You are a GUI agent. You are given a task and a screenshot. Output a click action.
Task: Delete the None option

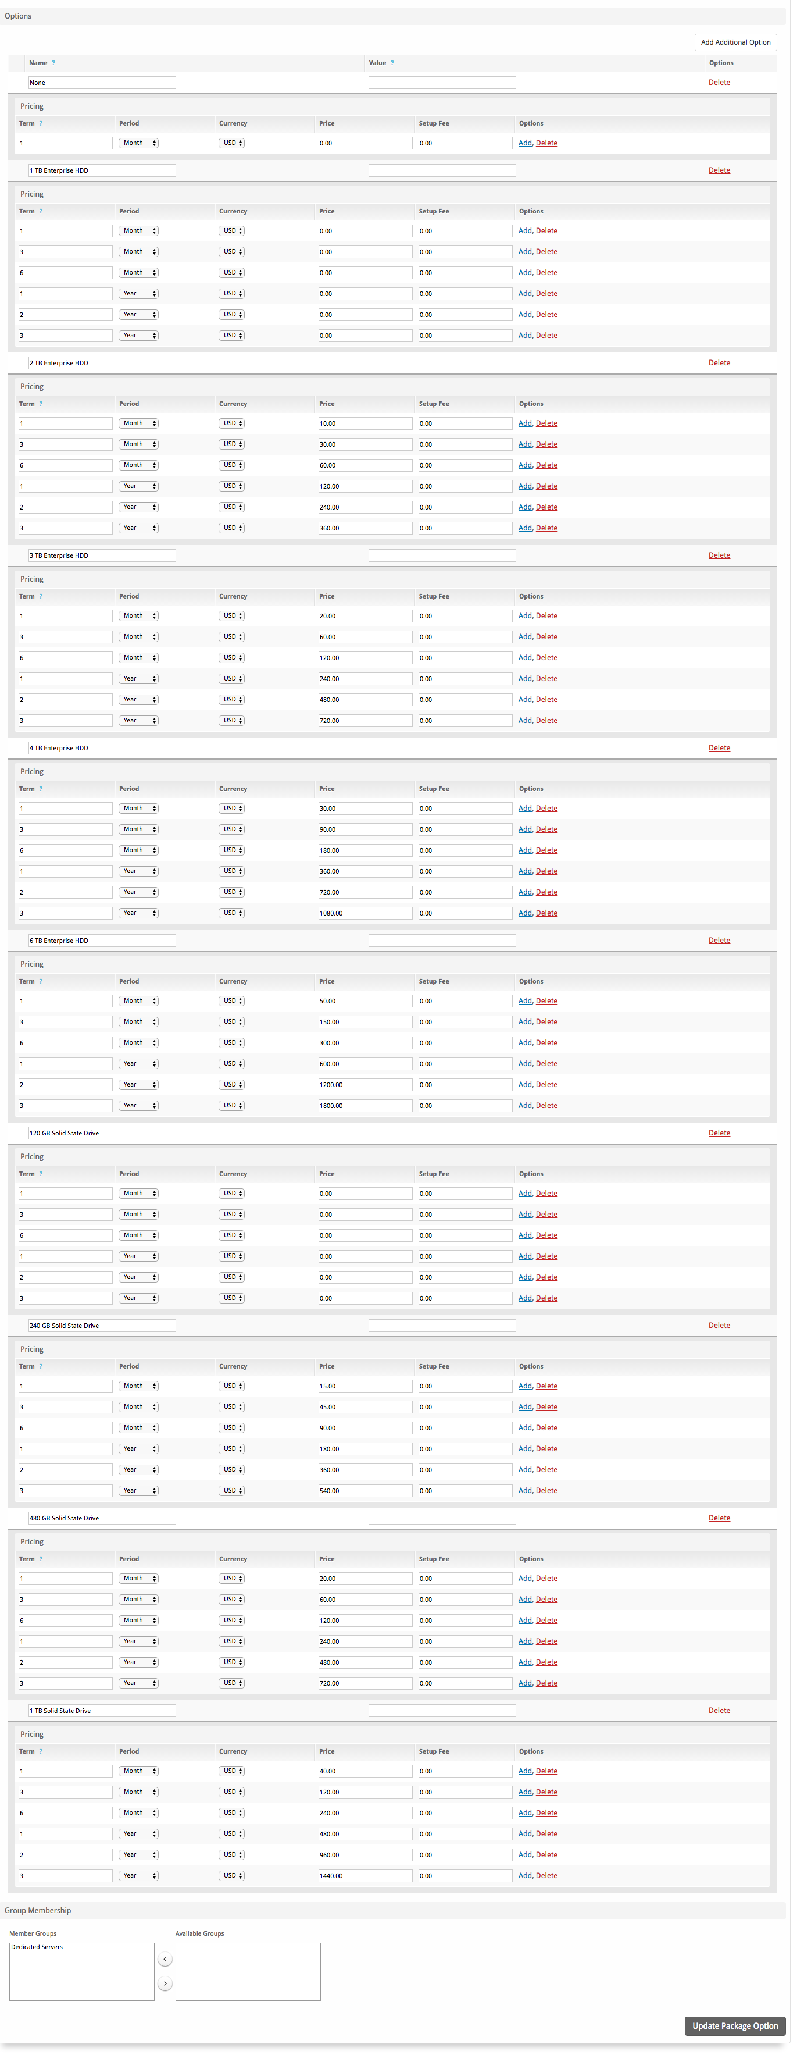[x=719, y=83]
